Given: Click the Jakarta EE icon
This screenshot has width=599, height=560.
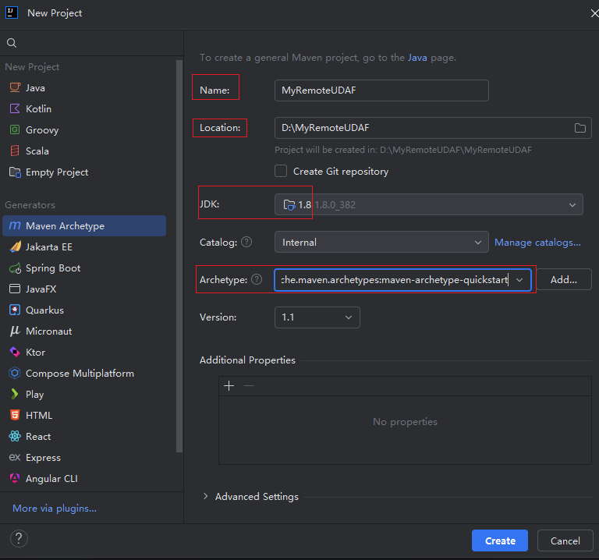Looking at the screenshot, I should pos(15,246).
